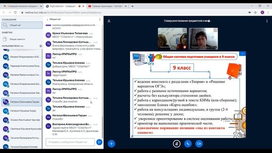Click the Лектор КРИПКиПРО webcam thumbnail
The width and height of the screenshot is (272, 153).
173,39
